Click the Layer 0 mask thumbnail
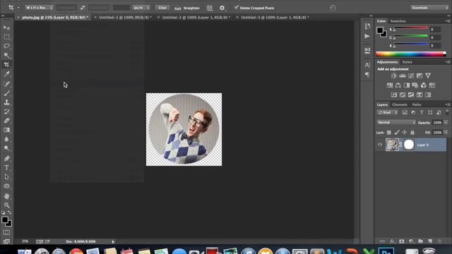 tap(408, 145)
